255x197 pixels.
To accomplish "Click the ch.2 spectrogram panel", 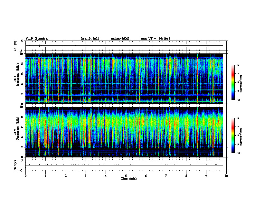I will click(x=124, y=132).
